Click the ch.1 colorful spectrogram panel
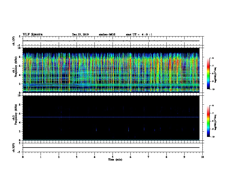Screen dimensions: 228x176 pos(111,70)
